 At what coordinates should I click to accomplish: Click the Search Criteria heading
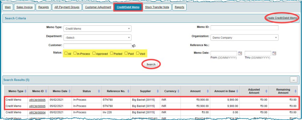tap(15, 18)
